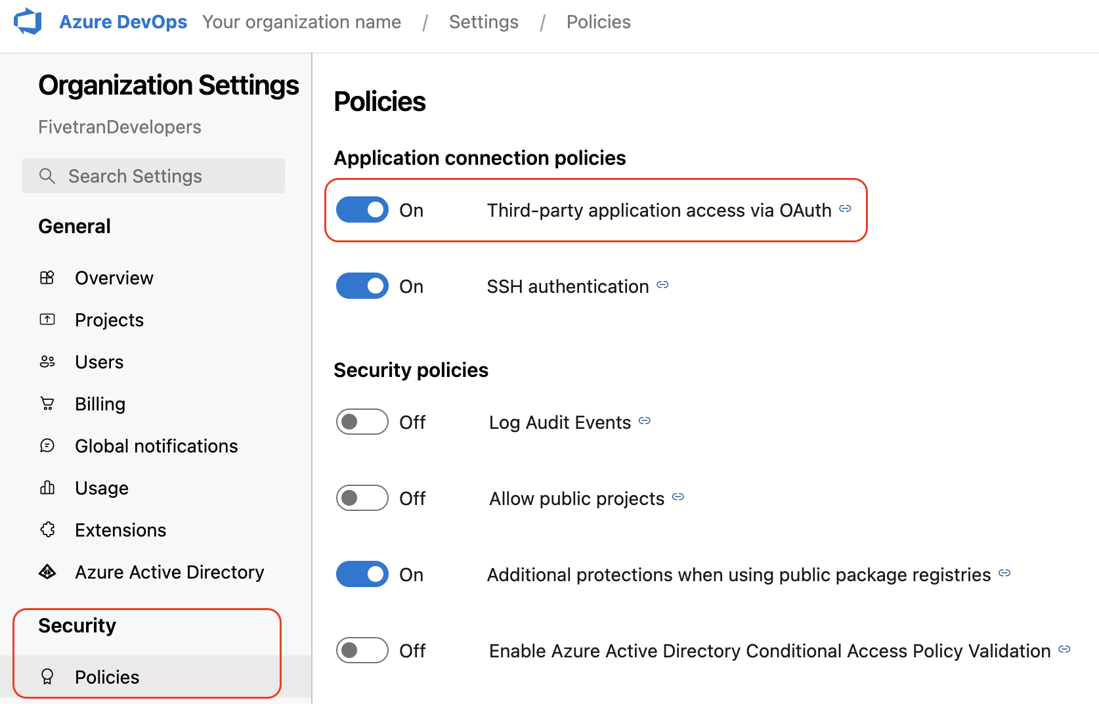The image size is (1099, 704).
Task: Open the Billing settings page
Action: tap(100, 404)
